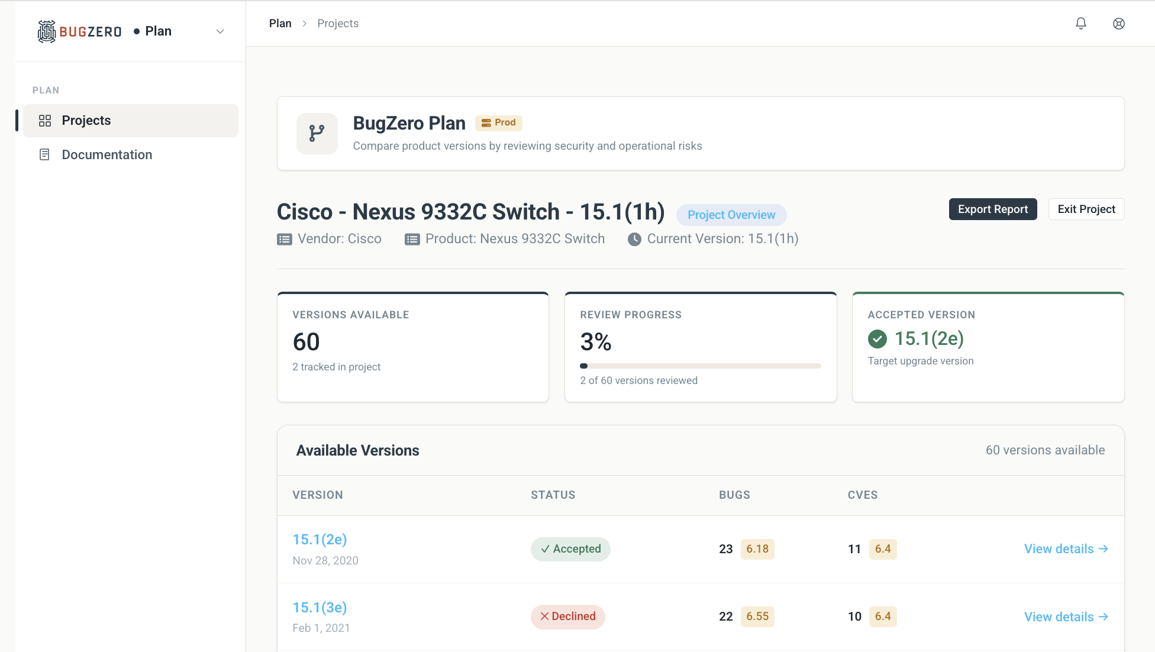The height and width of the screenshot is (652, 1155).
Task: Click the Projects breadcrumb
Action: 338,24
